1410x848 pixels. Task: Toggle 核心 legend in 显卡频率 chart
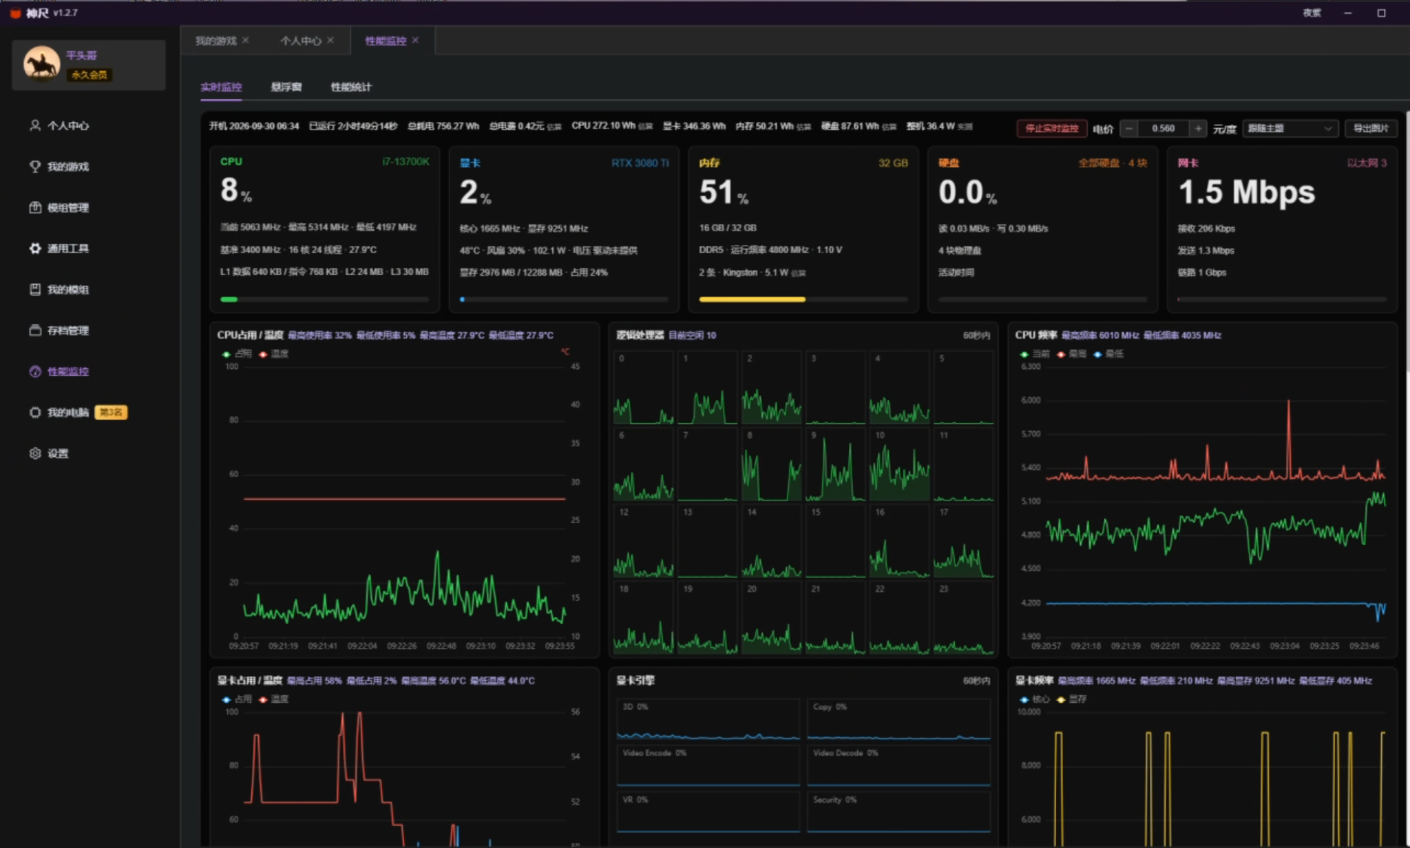(x=1035, y=699)
